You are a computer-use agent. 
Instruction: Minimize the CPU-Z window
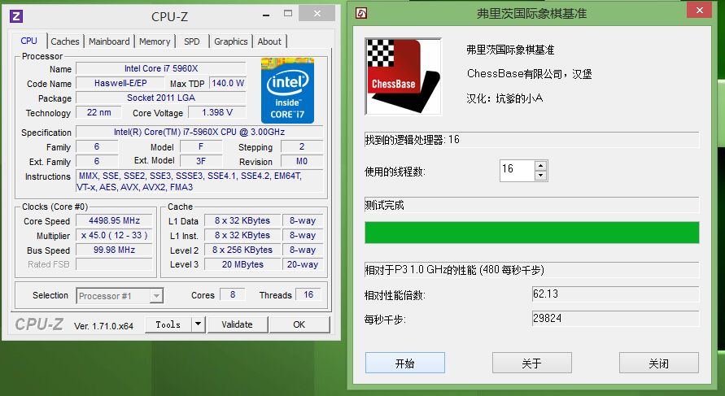pos(266,15)
